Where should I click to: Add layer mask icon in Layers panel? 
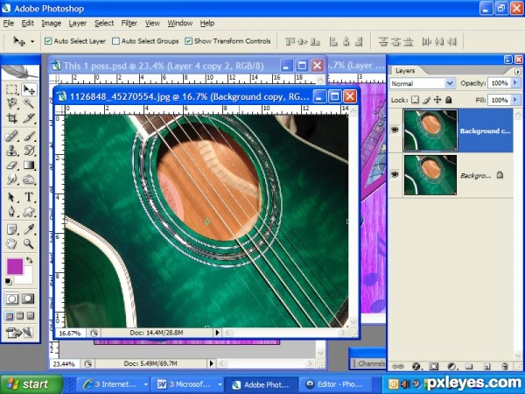tap(434, 367)
